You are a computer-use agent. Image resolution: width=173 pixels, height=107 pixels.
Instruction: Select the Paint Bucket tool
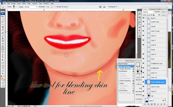tap(3, 46)
